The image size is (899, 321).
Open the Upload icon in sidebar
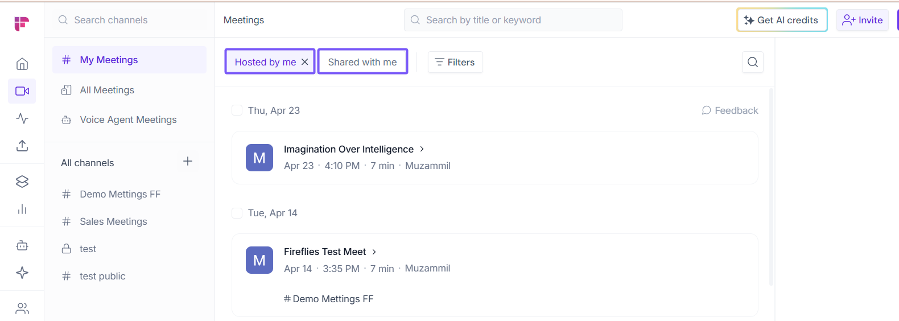pyautogui.click(x=22, y=146)
